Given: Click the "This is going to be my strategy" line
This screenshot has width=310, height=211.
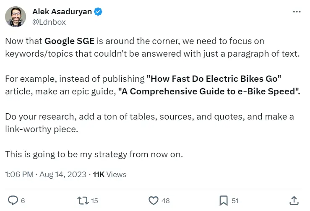Looking at the screenshot, I should click(94, 154).
